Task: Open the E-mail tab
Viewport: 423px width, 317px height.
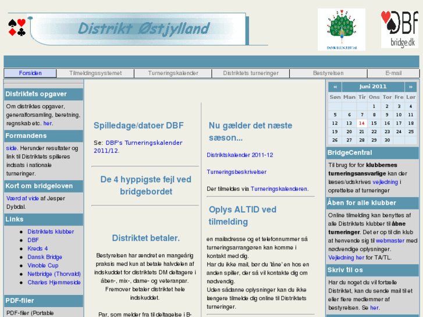Action: (393, 73)
